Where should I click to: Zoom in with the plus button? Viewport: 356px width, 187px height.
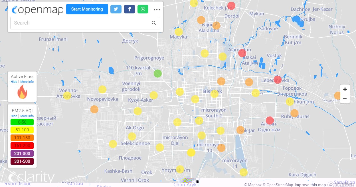tap(345, 89)
